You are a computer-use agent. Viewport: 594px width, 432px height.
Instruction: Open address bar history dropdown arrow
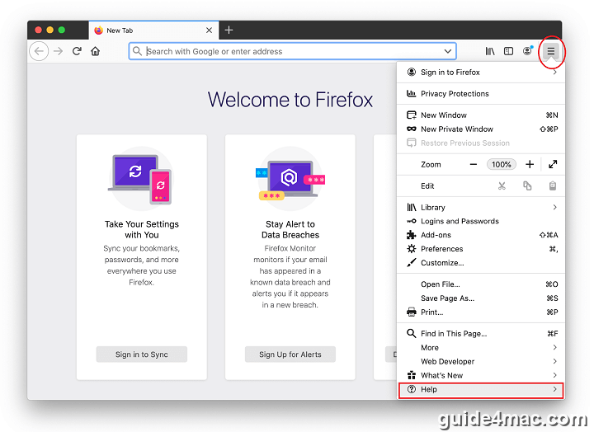coord(448,51)
